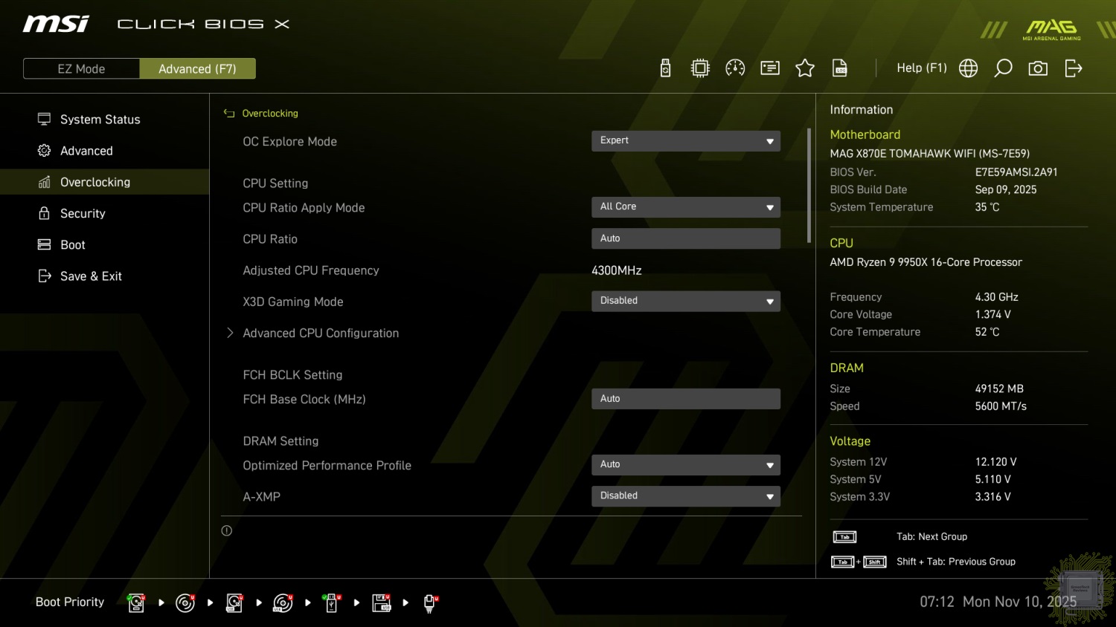The height and width of the screenshot is (627, 1116).
Task: Open the speedometer gauge icon
Action: click(x=735, y=68)
